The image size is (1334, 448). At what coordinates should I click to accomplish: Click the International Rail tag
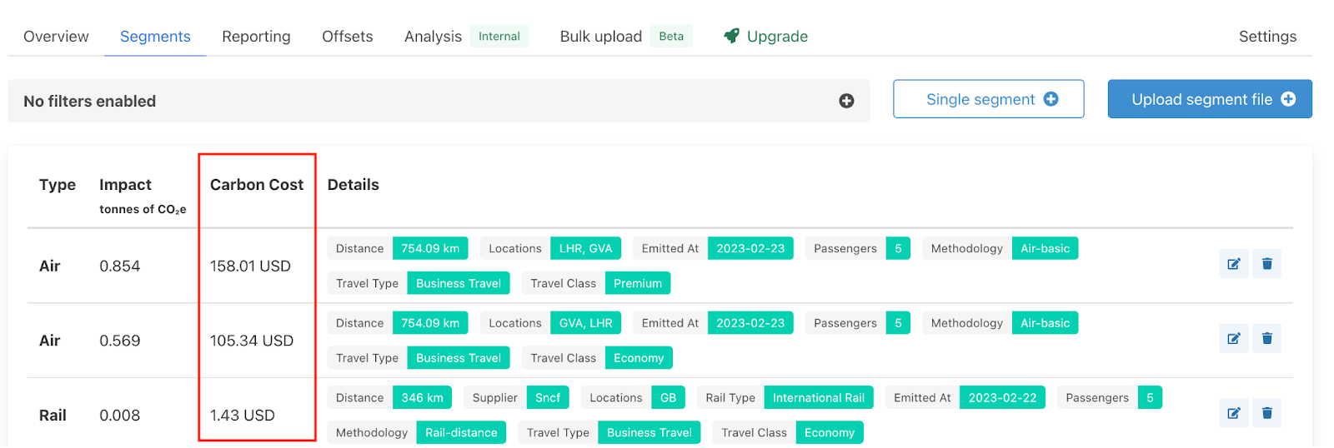point(818,398)
